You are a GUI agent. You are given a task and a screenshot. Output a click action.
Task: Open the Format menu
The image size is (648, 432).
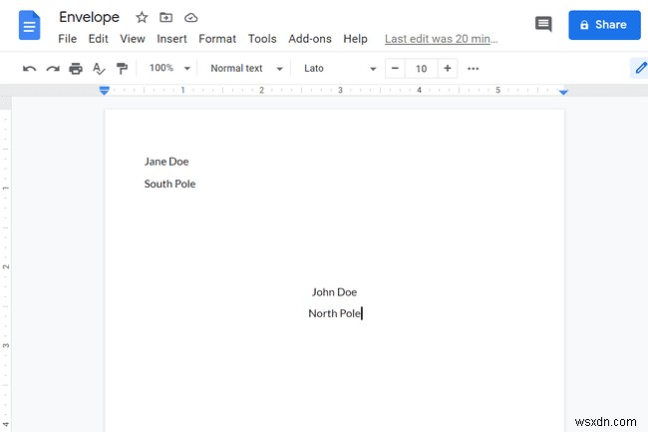(x=217, y=39)
